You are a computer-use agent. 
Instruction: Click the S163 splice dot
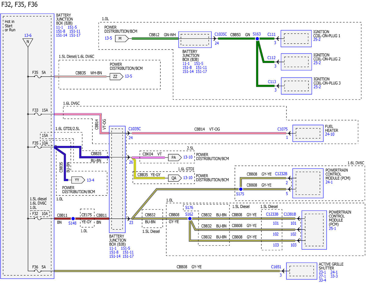257,39
